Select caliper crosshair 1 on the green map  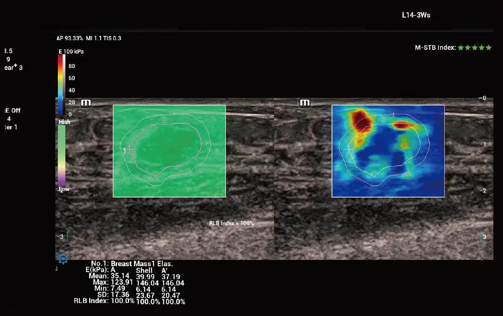[130, 149]
